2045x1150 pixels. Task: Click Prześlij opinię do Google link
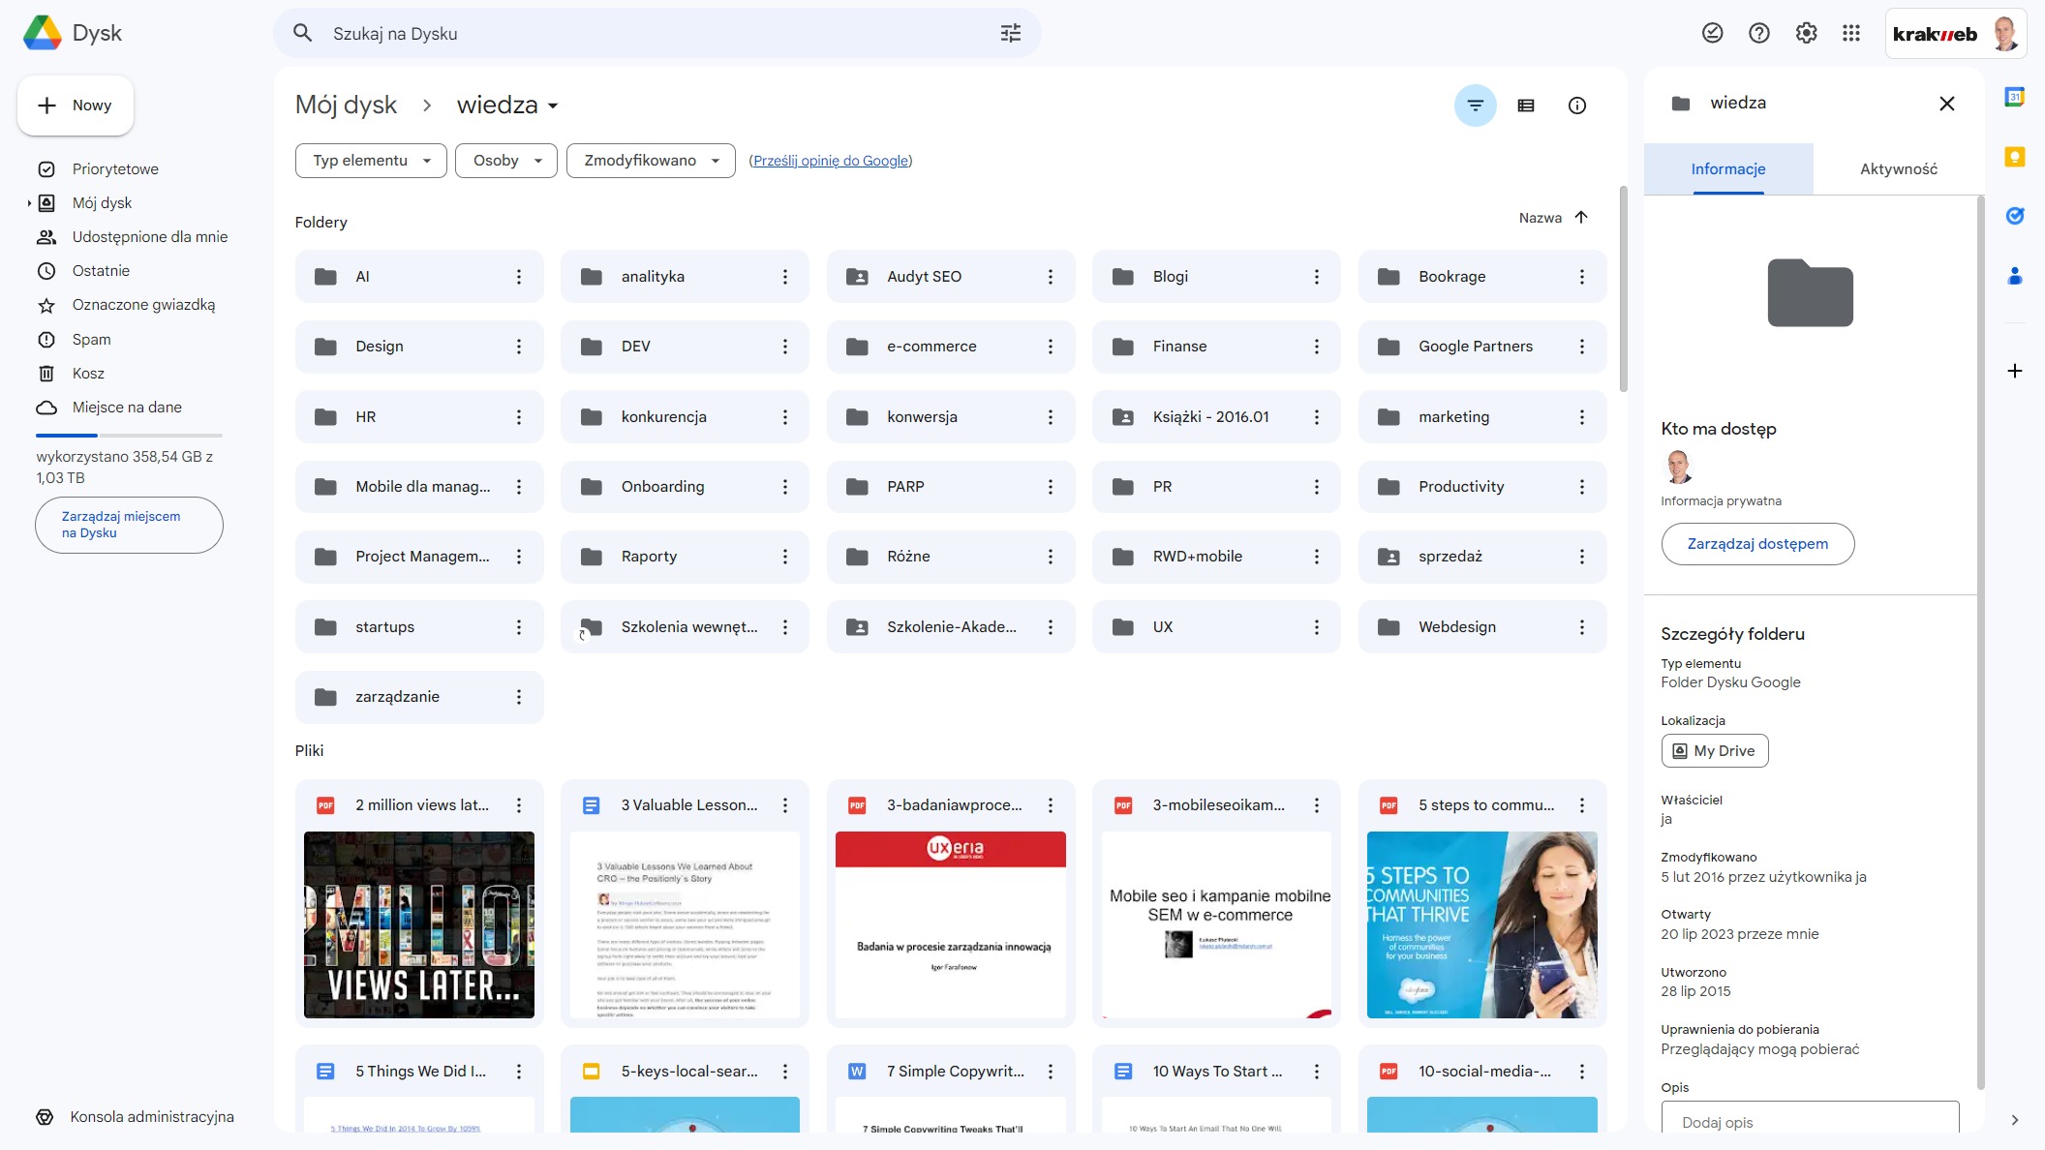[831, 161]
